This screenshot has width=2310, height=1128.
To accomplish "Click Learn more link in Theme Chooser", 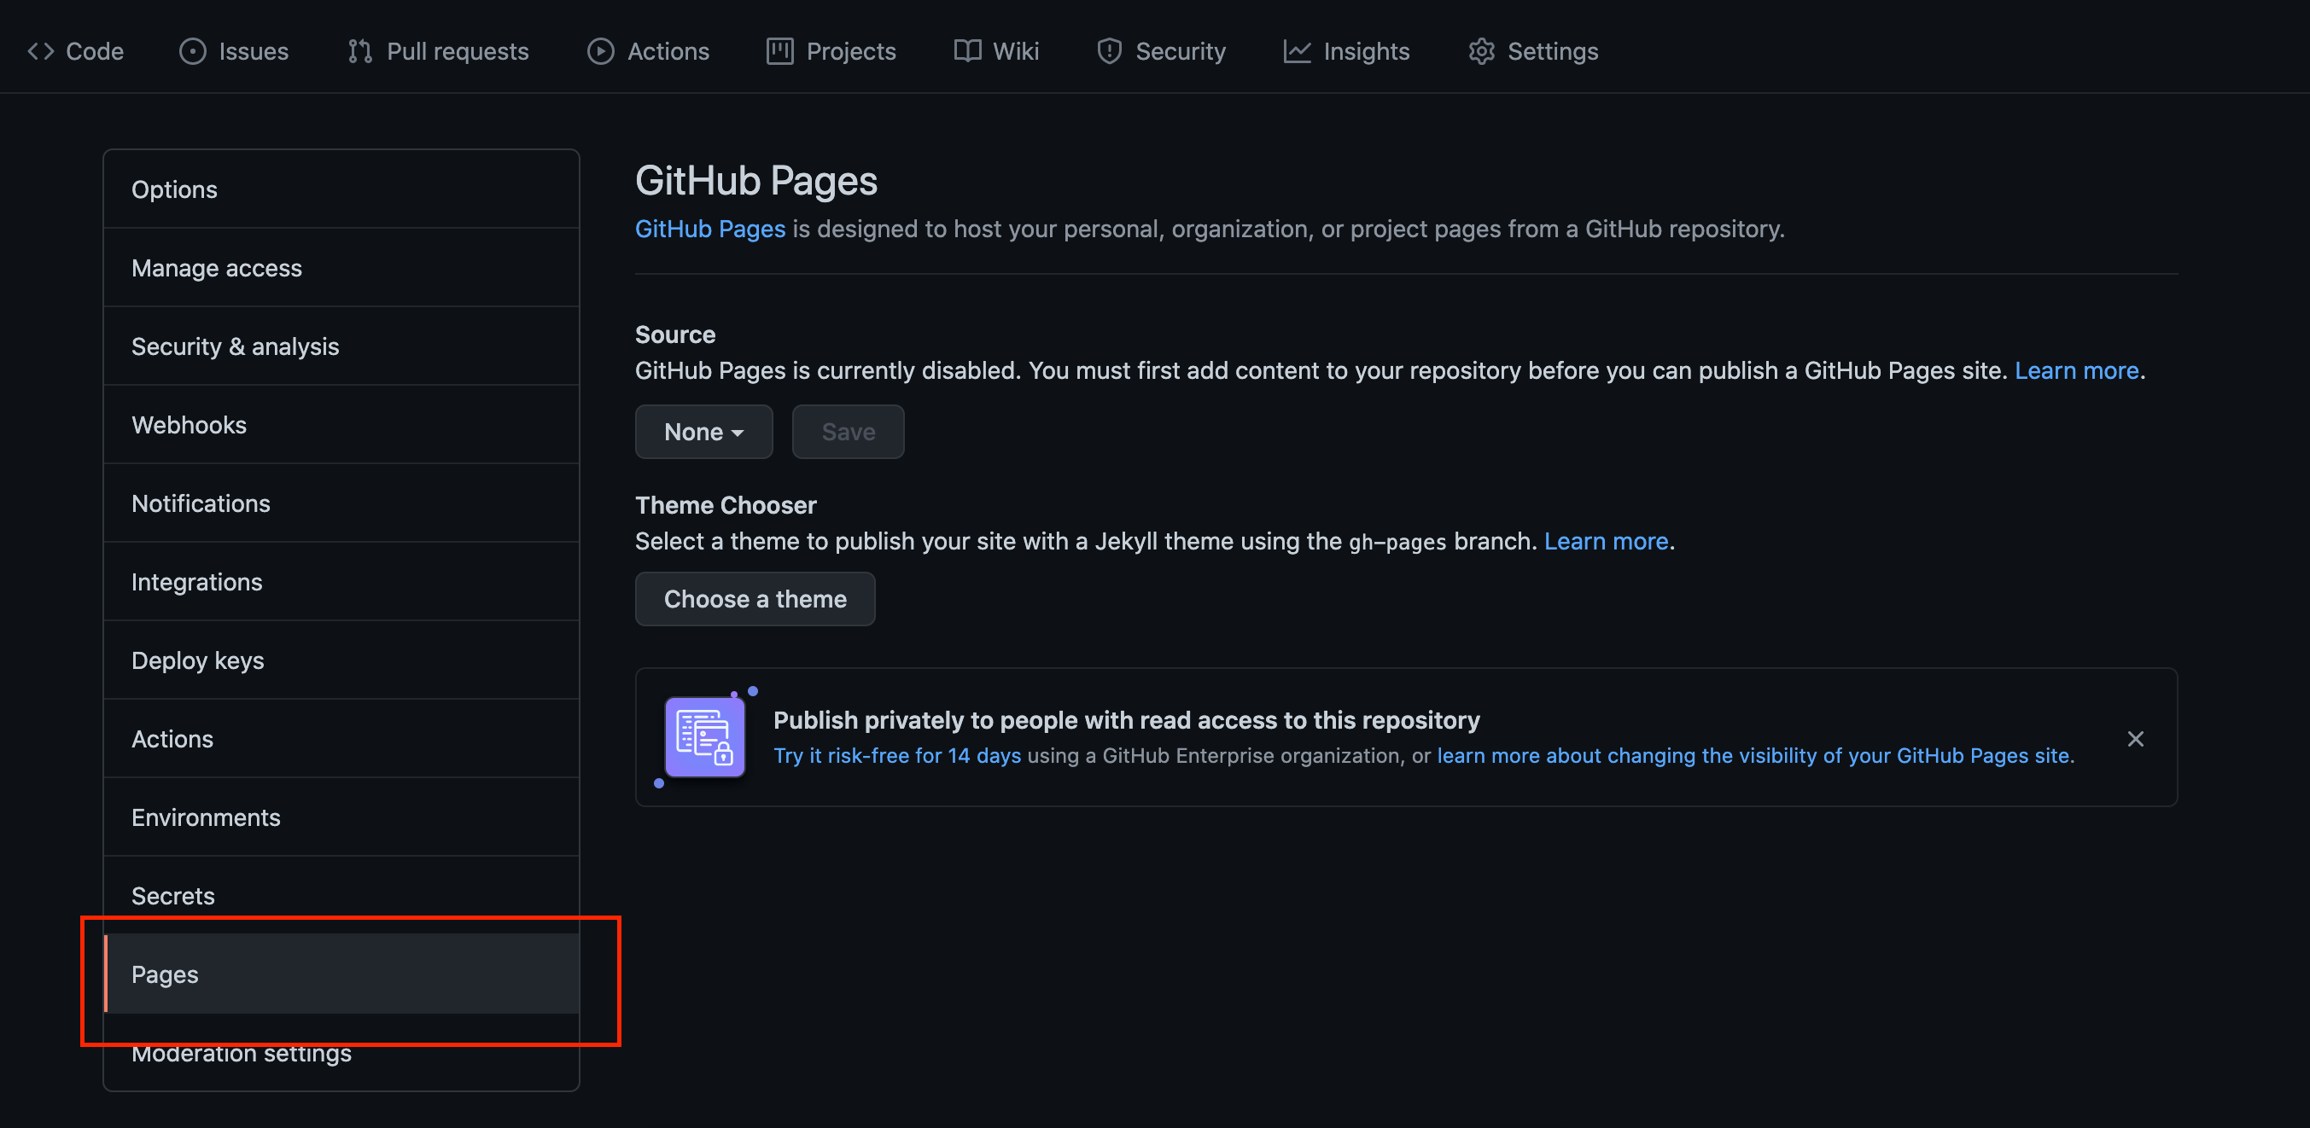I will [x=1605, y=542].
